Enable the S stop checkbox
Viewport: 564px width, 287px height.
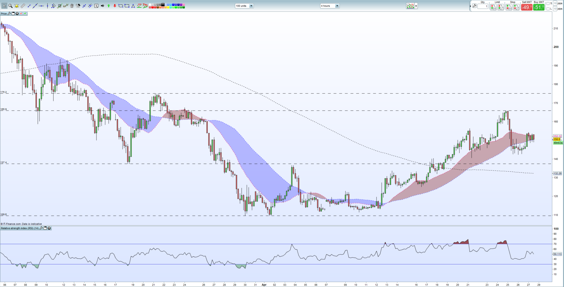coord(548,4)
